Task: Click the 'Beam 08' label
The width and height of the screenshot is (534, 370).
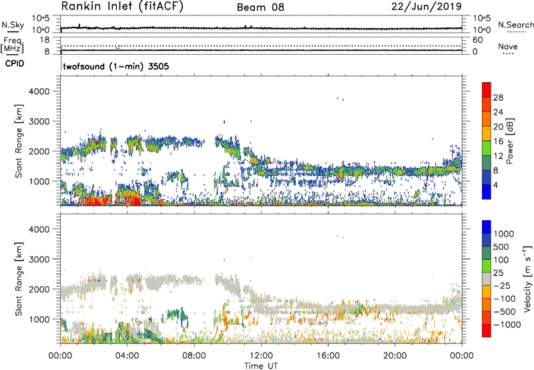Action: 260,7
